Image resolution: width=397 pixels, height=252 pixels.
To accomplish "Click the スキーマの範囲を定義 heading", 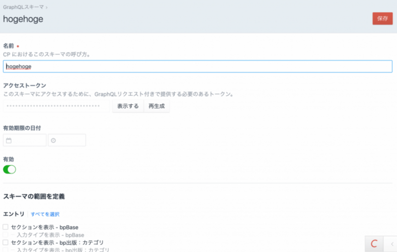I will [34, 196].
